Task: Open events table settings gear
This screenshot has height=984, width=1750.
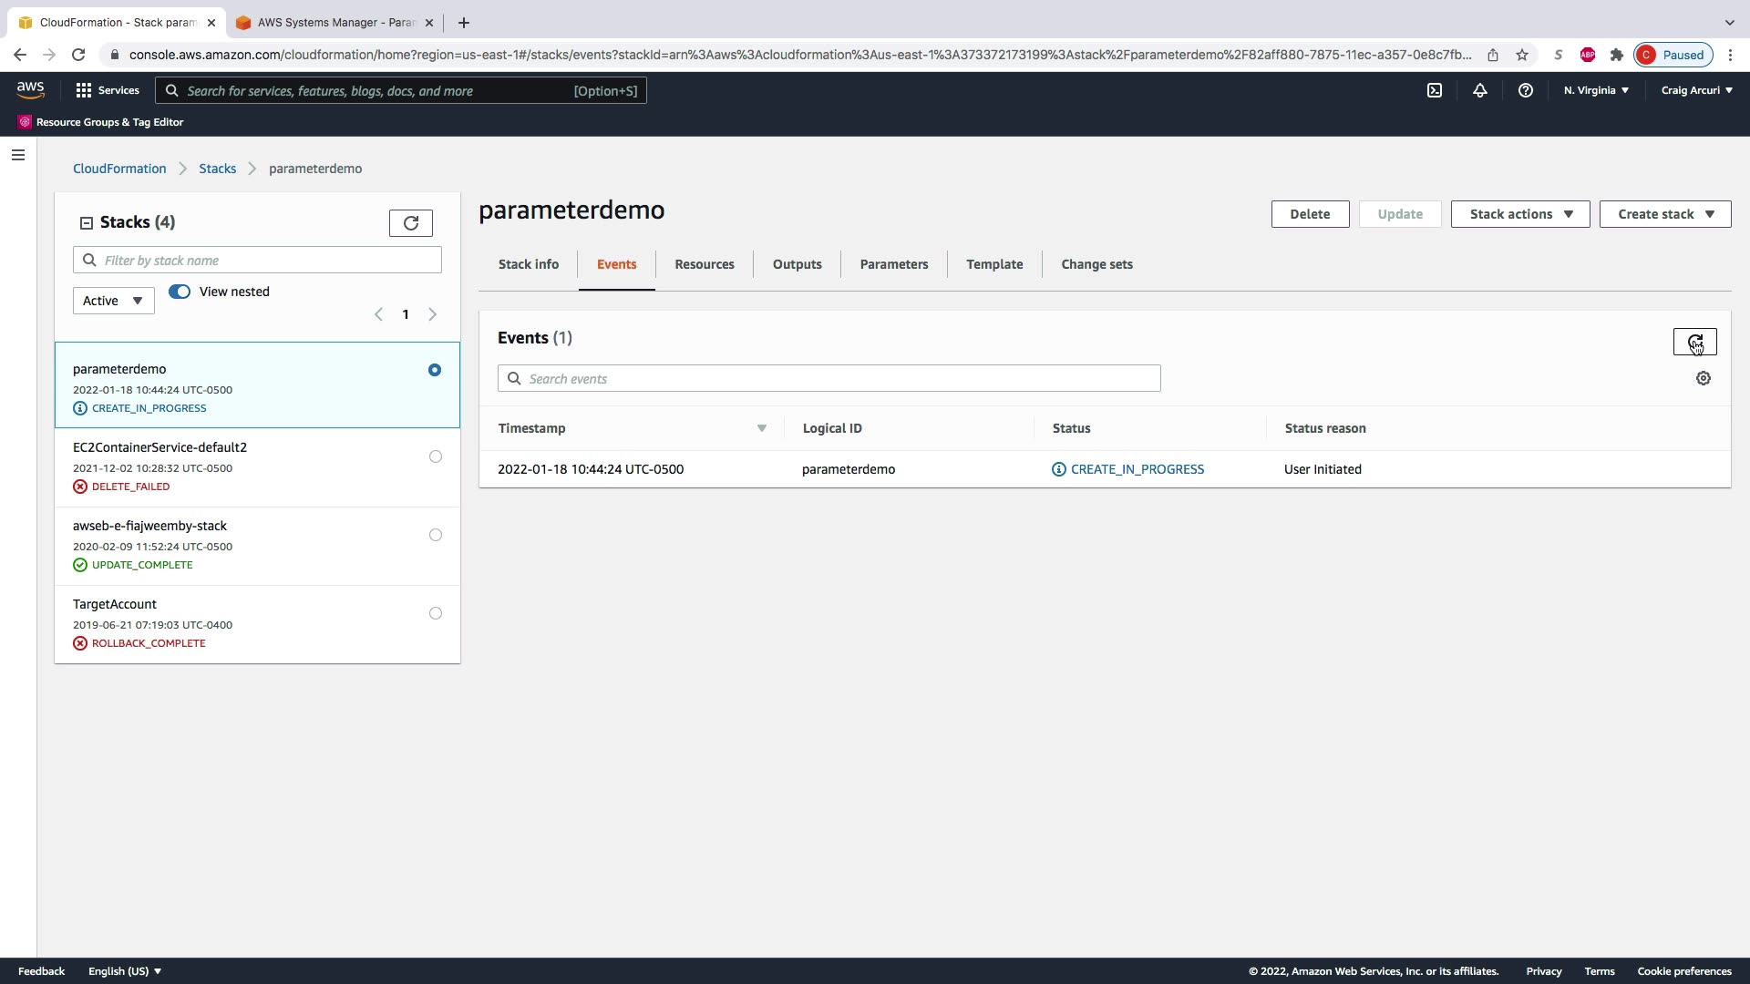Action: point(1704,378)
